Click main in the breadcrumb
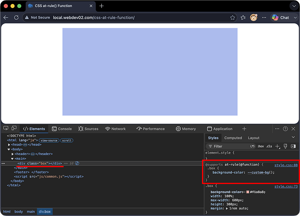Image resolution: width=300 pixels, height=216 pixels. pos(31,212)
